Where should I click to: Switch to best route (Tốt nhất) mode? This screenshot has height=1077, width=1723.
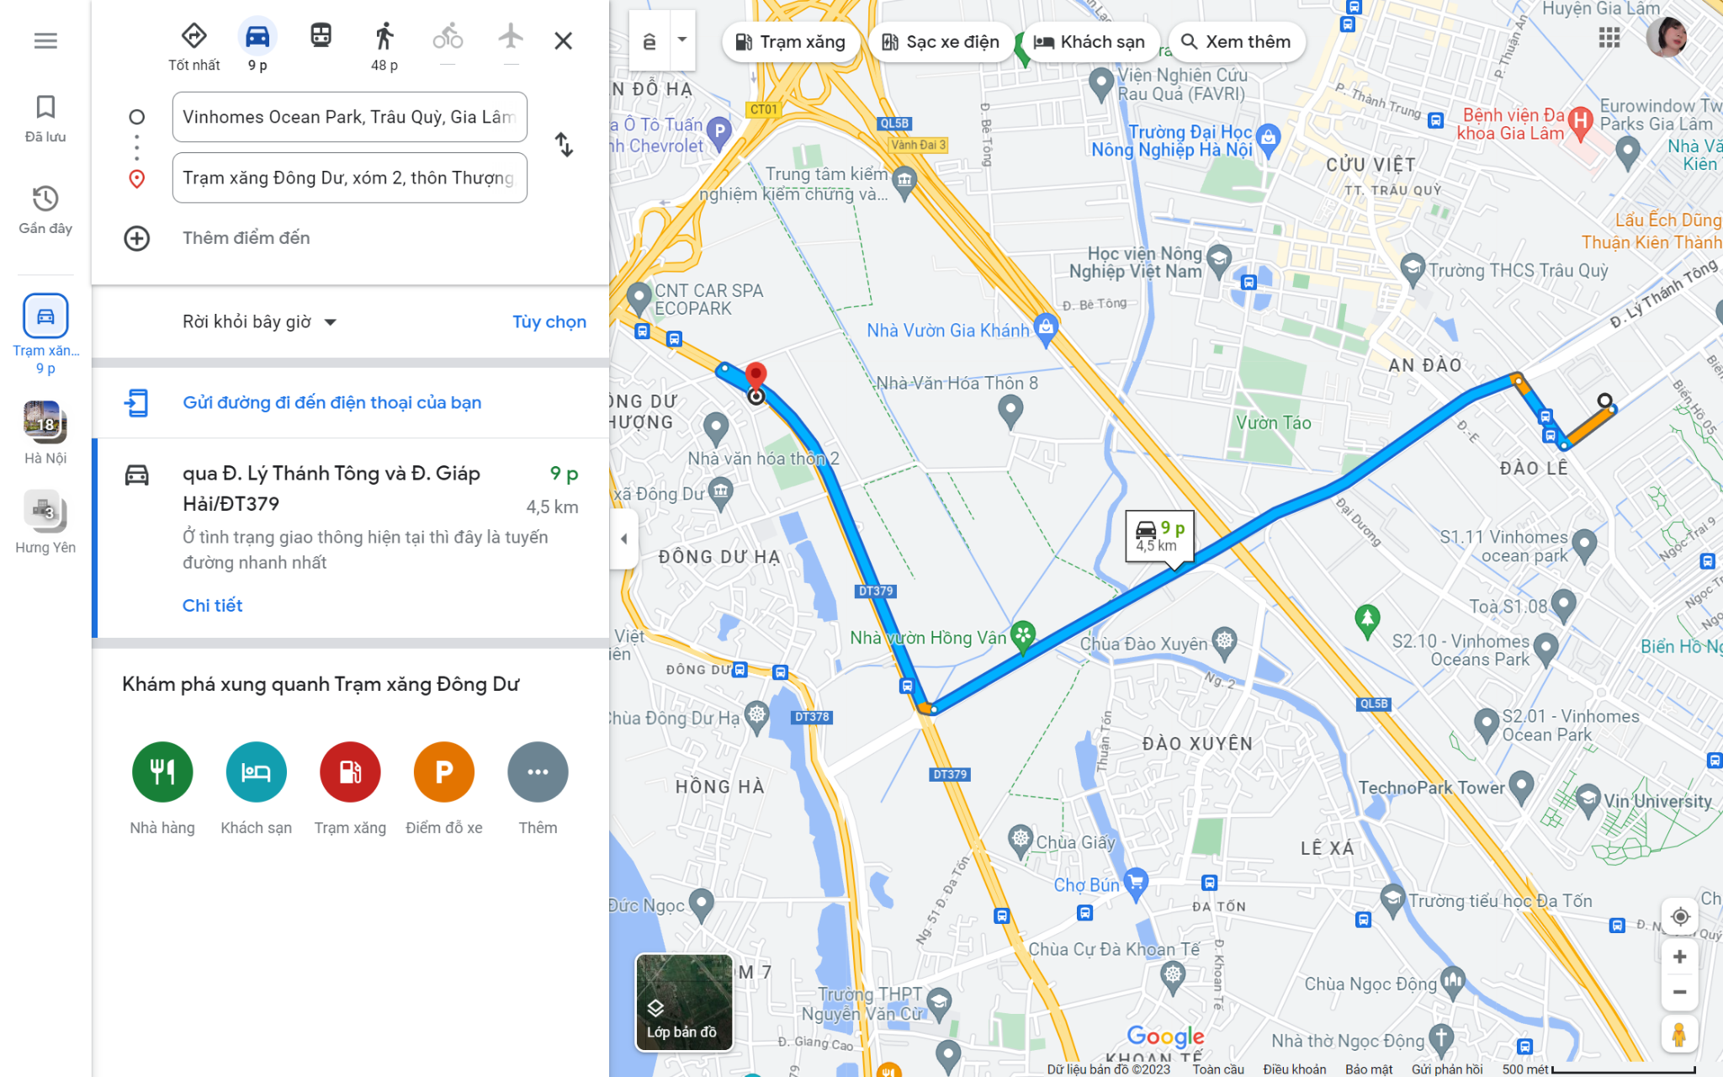coord(194,46)
